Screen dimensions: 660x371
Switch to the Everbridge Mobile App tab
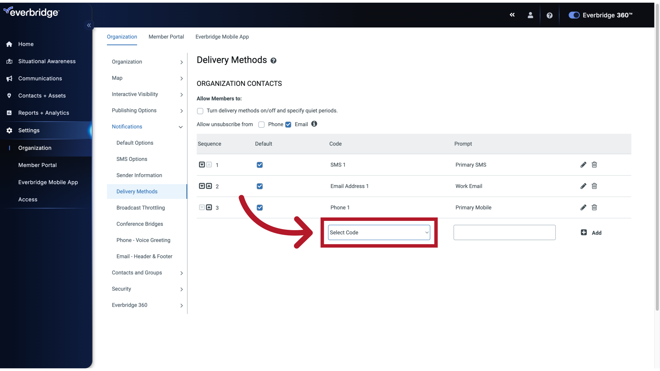[x=222, y=37]
